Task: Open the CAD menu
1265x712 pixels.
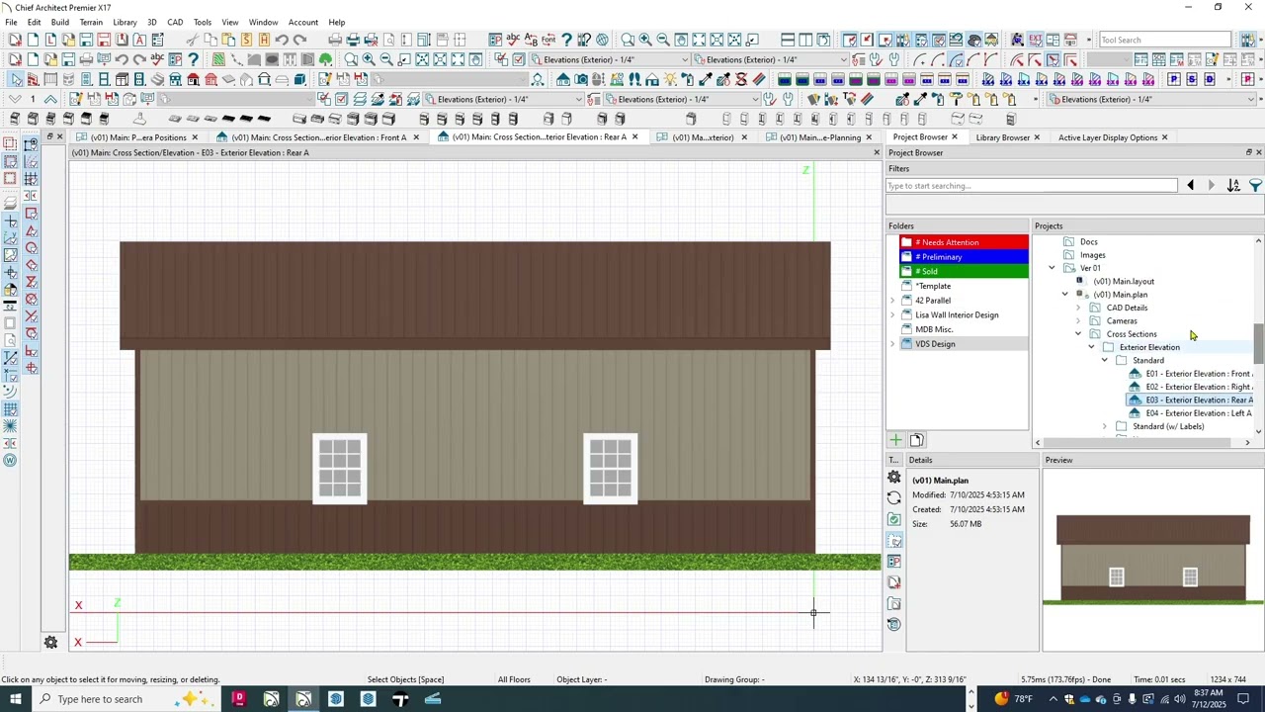Action: [175, 22]
